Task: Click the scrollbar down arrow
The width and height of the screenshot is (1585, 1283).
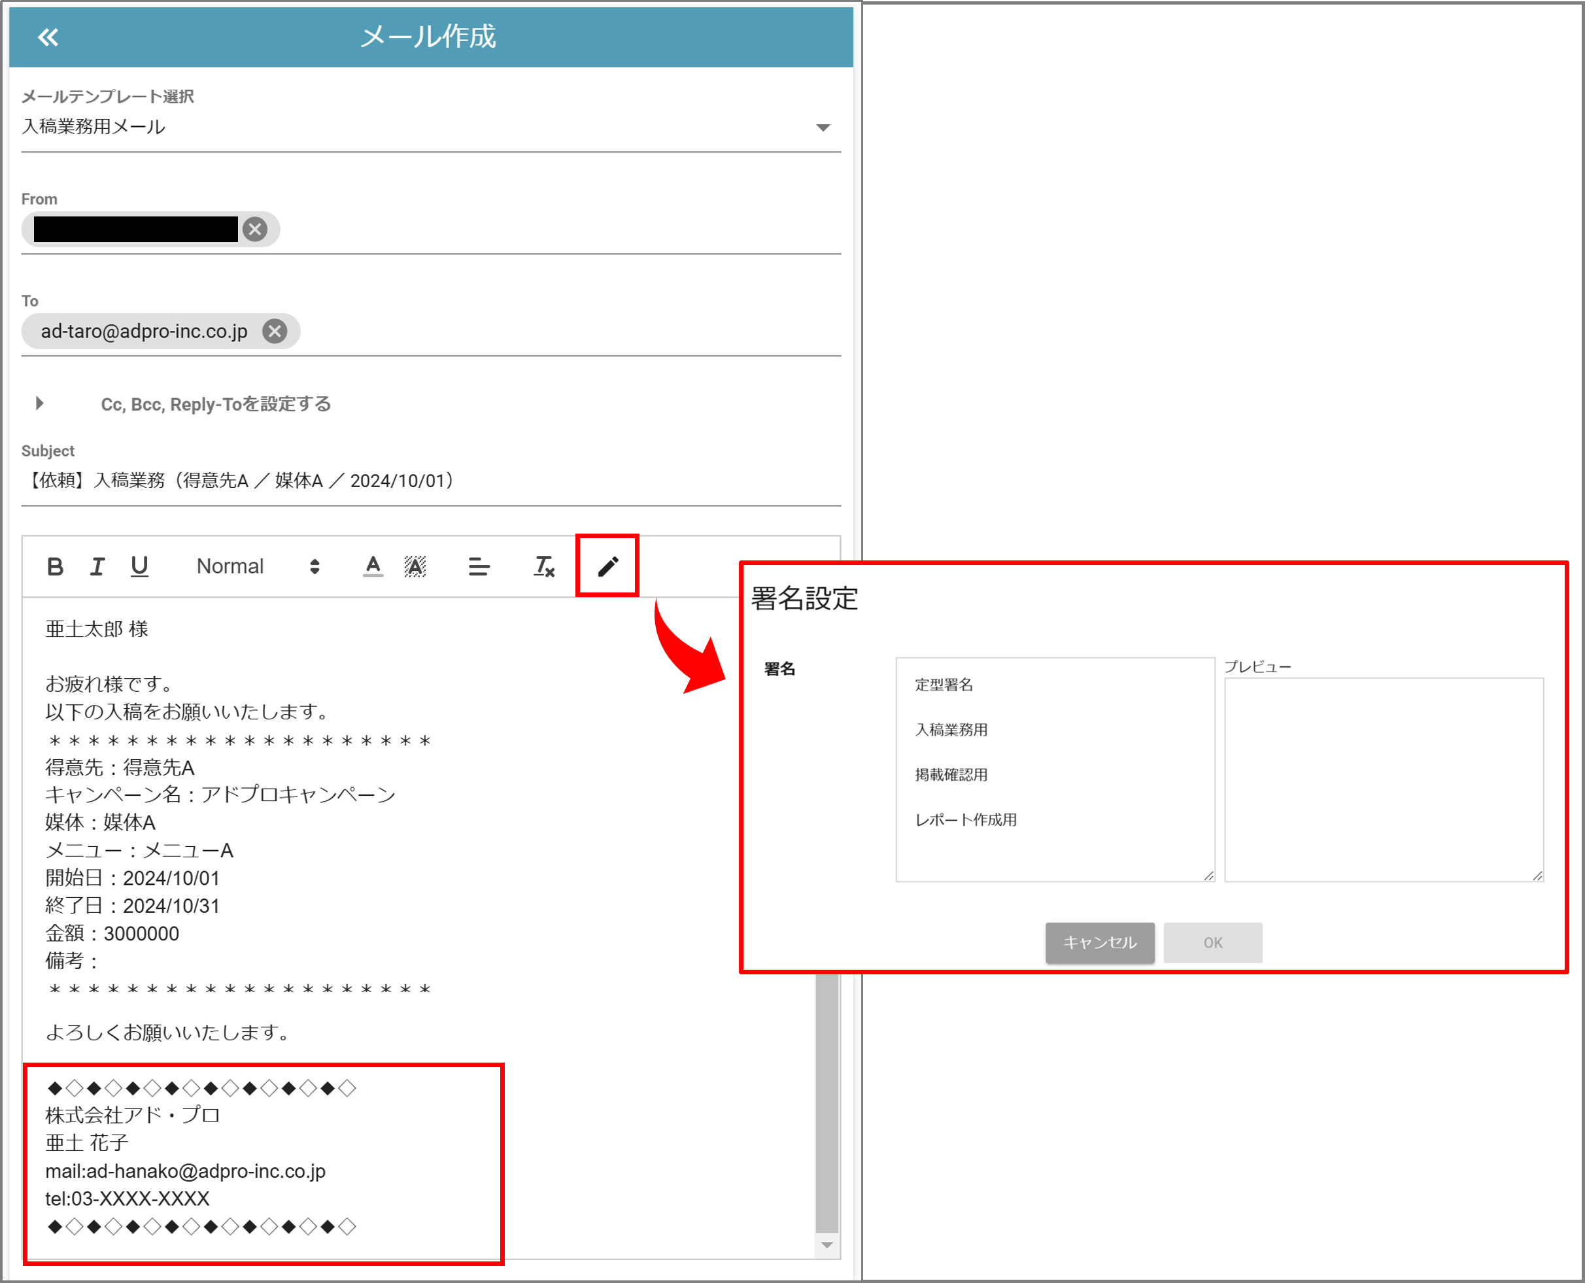Action: 827,1245
